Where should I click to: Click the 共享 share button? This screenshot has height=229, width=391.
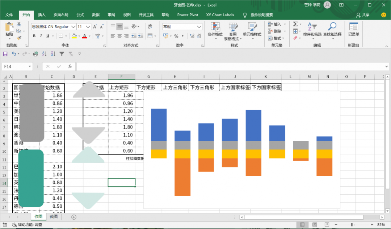pos(363,15)
